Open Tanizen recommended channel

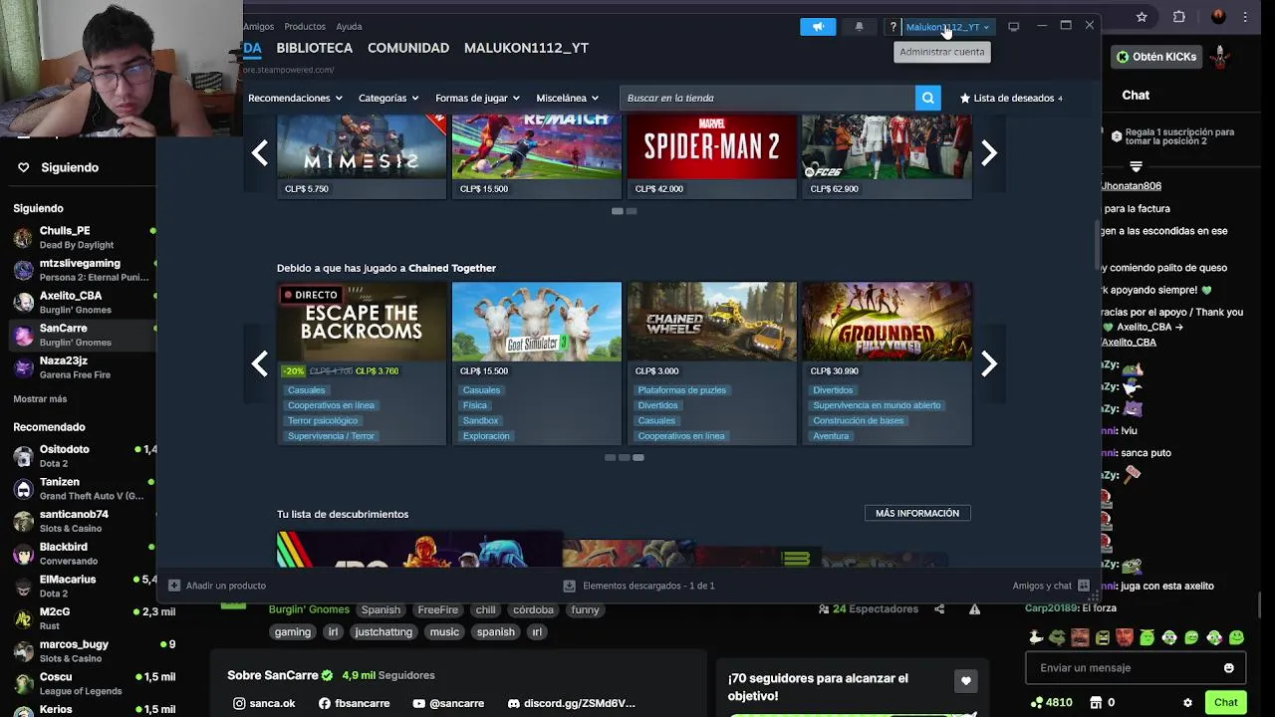(x=80, y=488)
